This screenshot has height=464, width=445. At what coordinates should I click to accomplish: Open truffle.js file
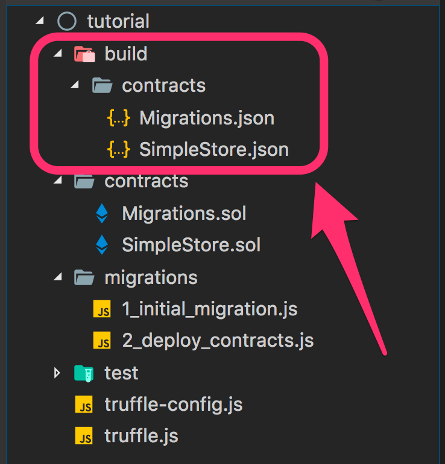[142, 436]
